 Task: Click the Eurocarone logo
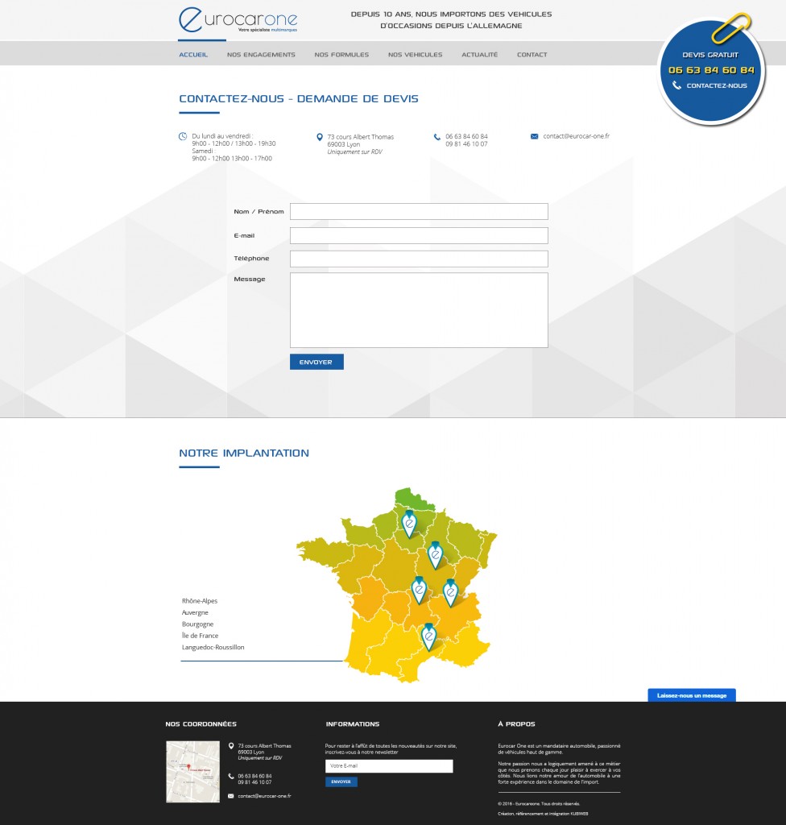[x=238, y=21]
